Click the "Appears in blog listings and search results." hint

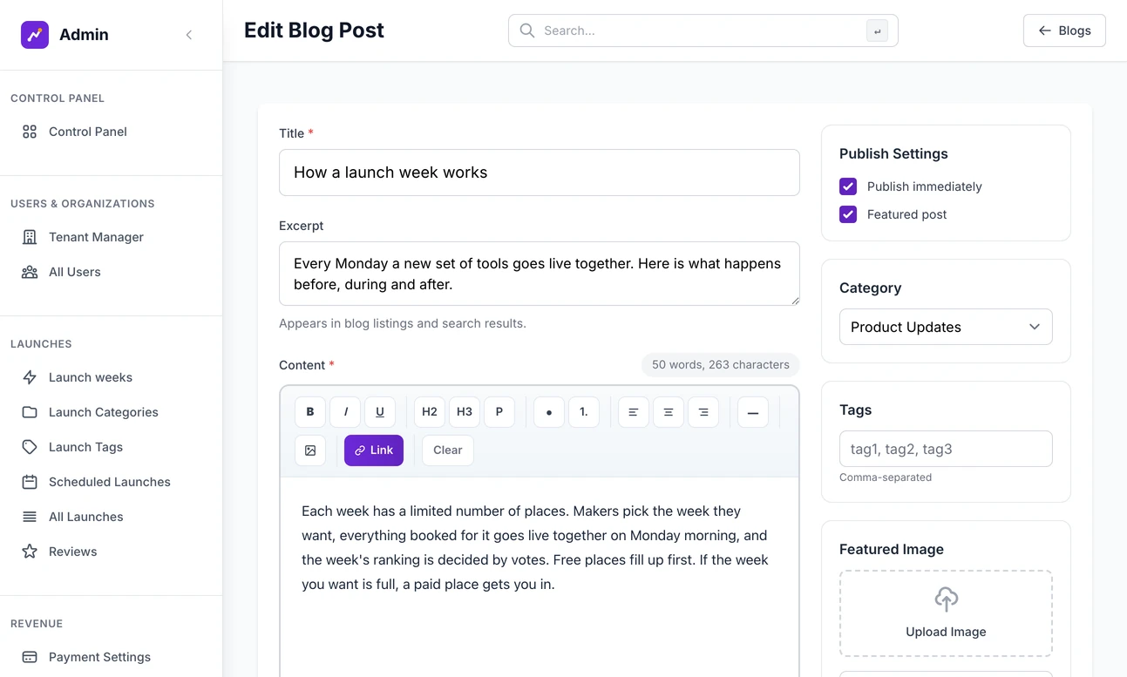(x=403, y=323)
